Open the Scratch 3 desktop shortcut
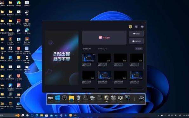 tap(19, 59)
